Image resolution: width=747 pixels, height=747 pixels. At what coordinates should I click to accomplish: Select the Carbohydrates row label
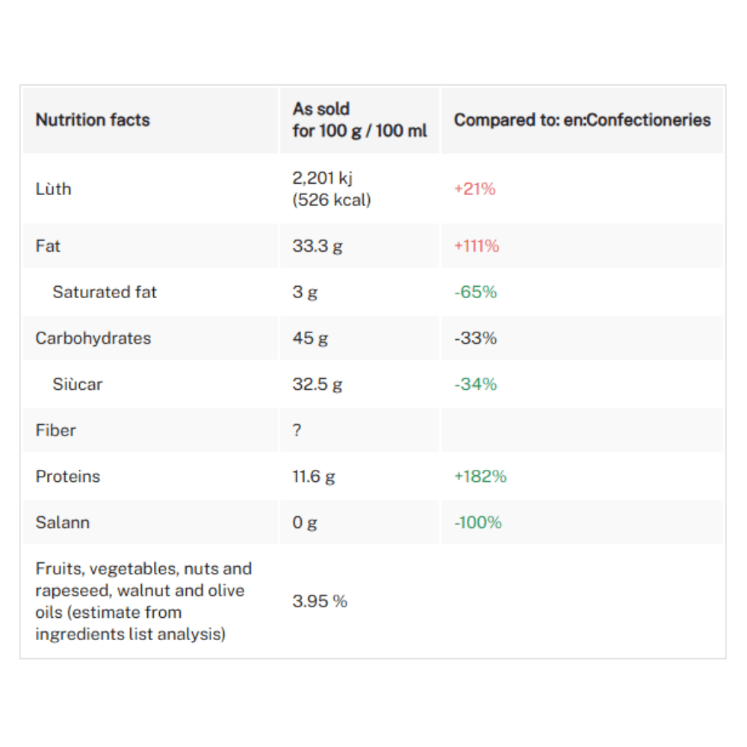tap(93, 338)
